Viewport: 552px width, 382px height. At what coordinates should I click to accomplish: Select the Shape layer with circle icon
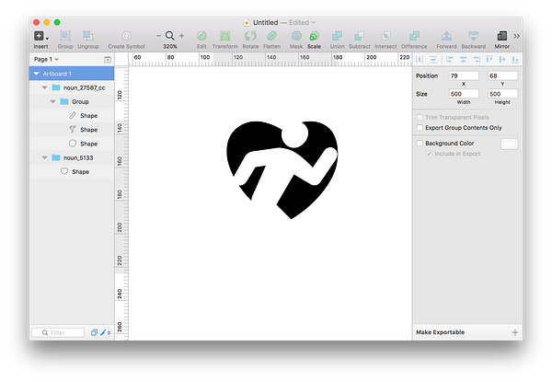72,144
